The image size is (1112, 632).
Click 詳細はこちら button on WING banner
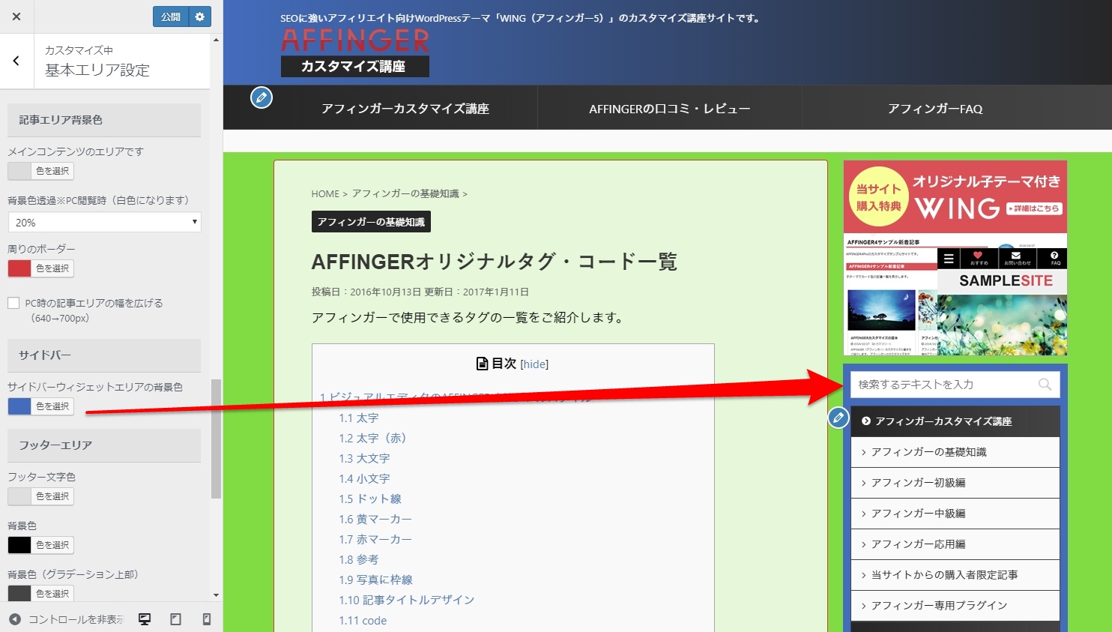coord(1034,208)
